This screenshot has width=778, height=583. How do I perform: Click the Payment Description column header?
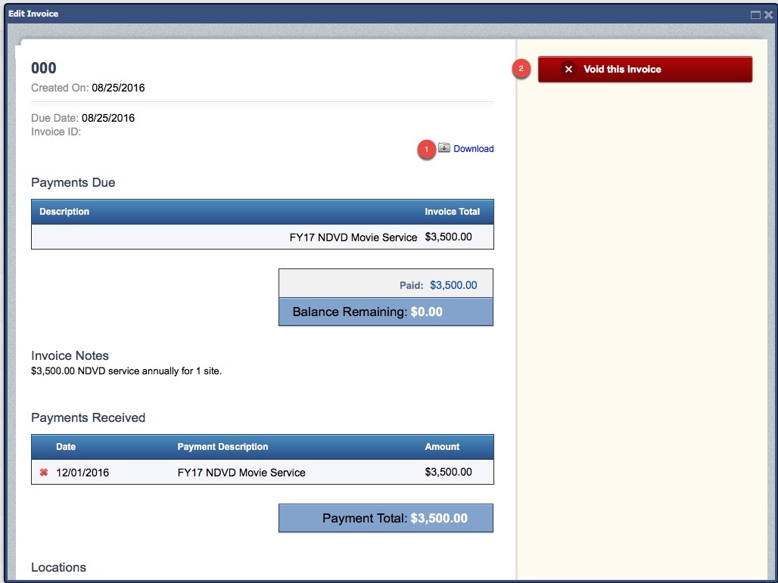tap(223, 447)
